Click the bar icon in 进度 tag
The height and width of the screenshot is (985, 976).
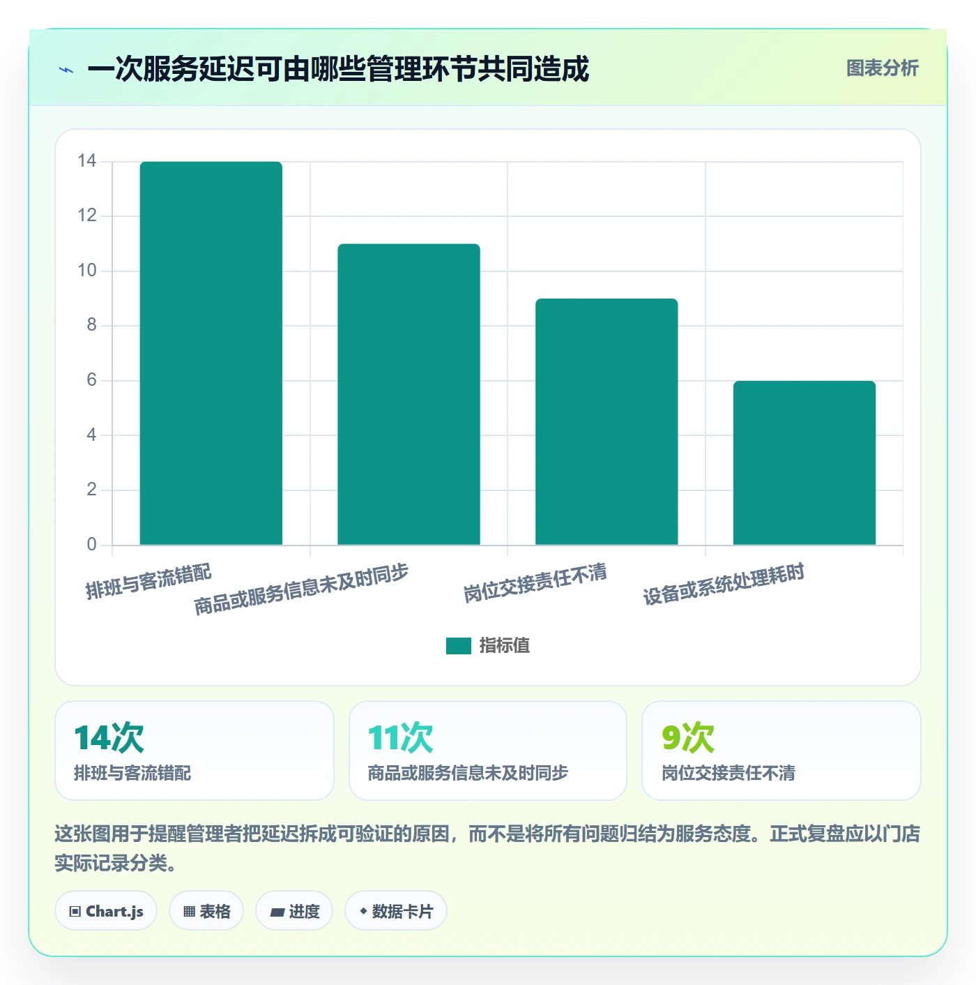click(277, 912)
